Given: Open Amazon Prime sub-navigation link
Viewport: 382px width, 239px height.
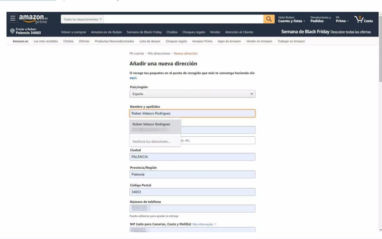Looking at the screenshot, I should 202,41.
